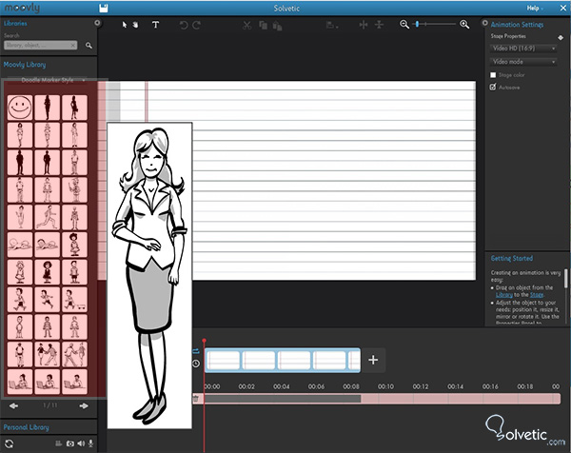Click the undo arrow in toolbar
Image resolution: width=571 pixels, height=453 pixels.
[x=184, y=25]
